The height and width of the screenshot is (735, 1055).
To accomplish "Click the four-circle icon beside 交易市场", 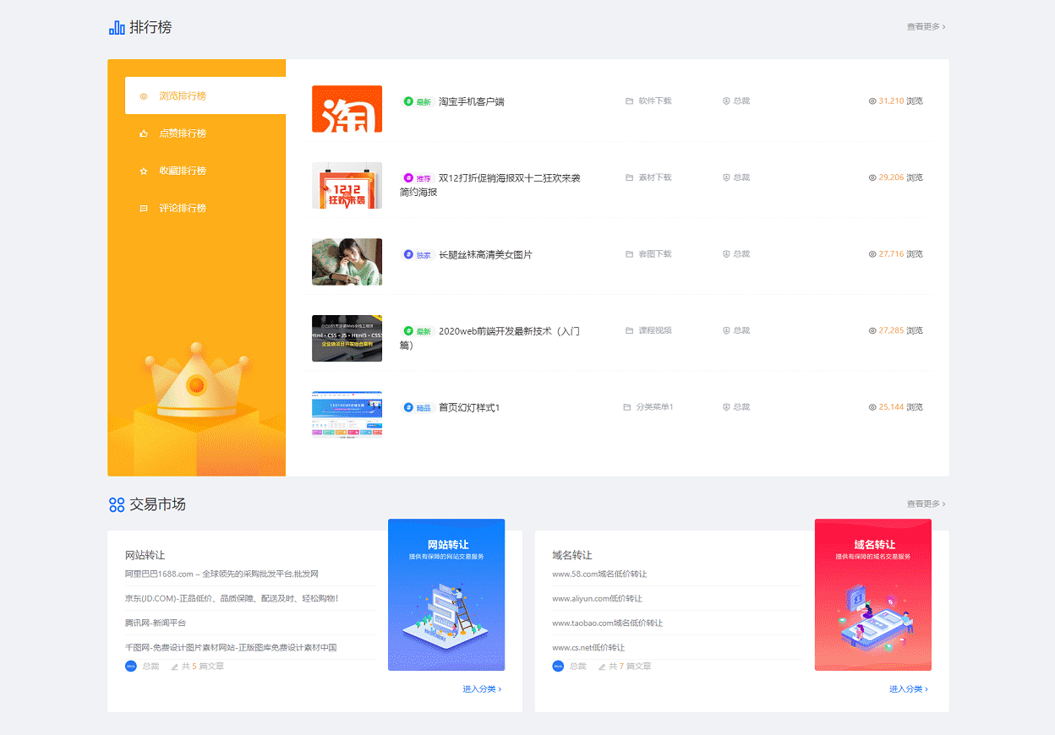I will pos(117,504).
